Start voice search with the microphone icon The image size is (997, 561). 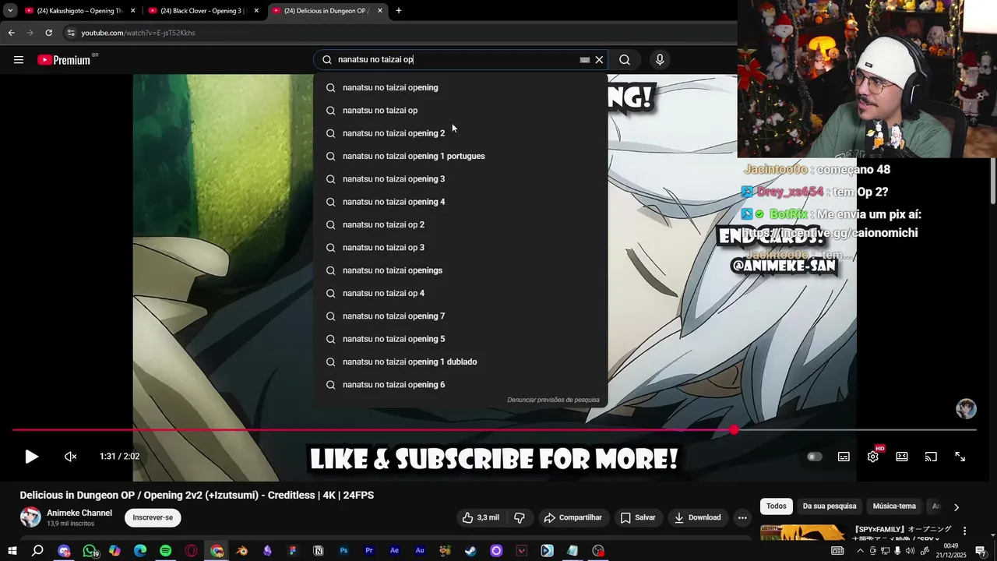click(x=660, y=60)
